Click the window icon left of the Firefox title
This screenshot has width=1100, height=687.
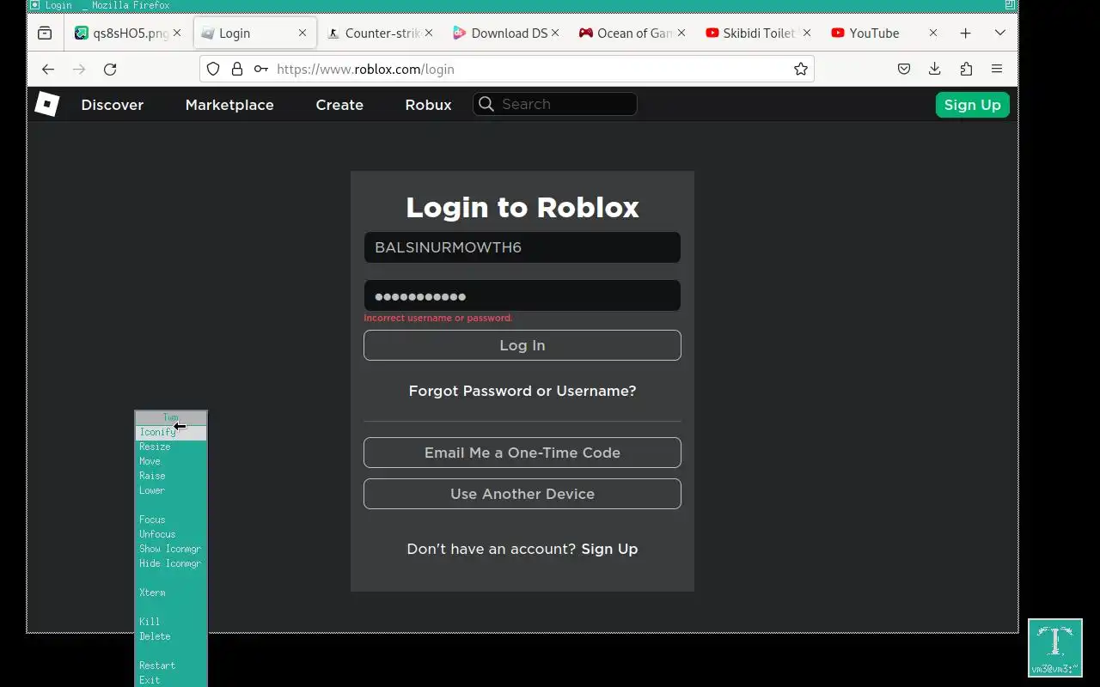[35, 5]
